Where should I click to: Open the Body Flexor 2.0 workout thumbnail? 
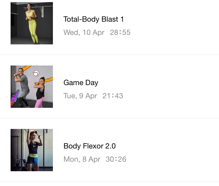point(32,150)
